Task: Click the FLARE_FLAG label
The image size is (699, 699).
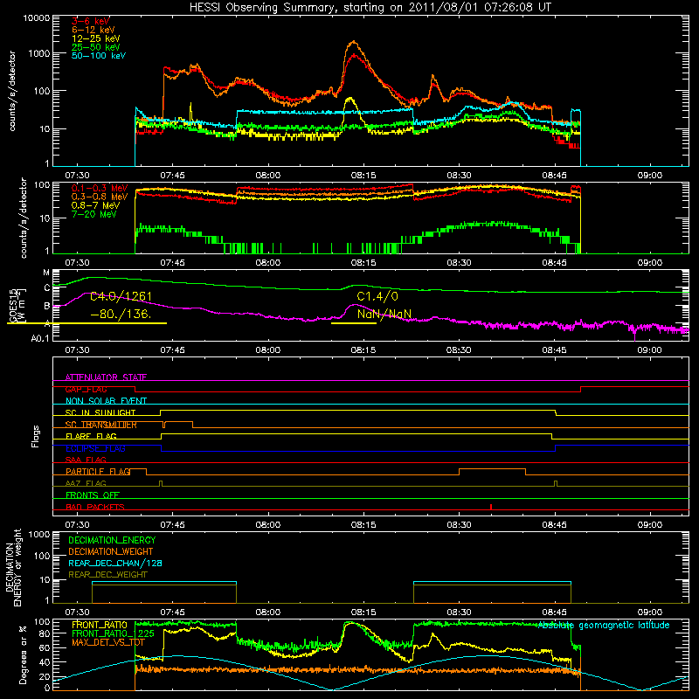Action: pos(91,436)
